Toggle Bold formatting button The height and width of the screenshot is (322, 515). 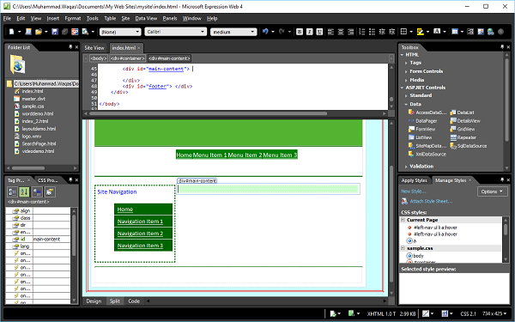point(300,32)
